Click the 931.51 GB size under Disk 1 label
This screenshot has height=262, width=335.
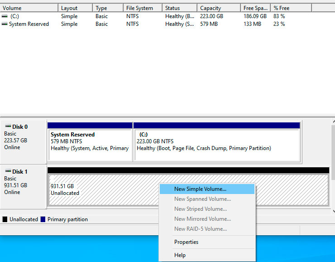15,185
